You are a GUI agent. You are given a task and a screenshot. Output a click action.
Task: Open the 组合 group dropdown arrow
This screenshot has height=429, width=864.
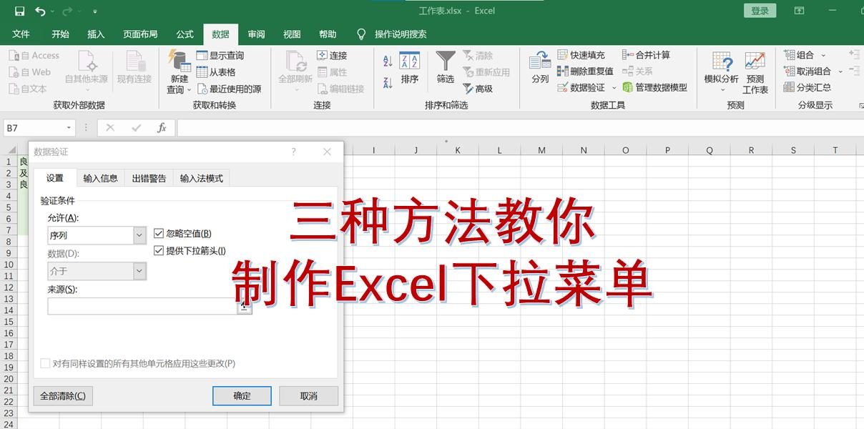coord(823,55)
